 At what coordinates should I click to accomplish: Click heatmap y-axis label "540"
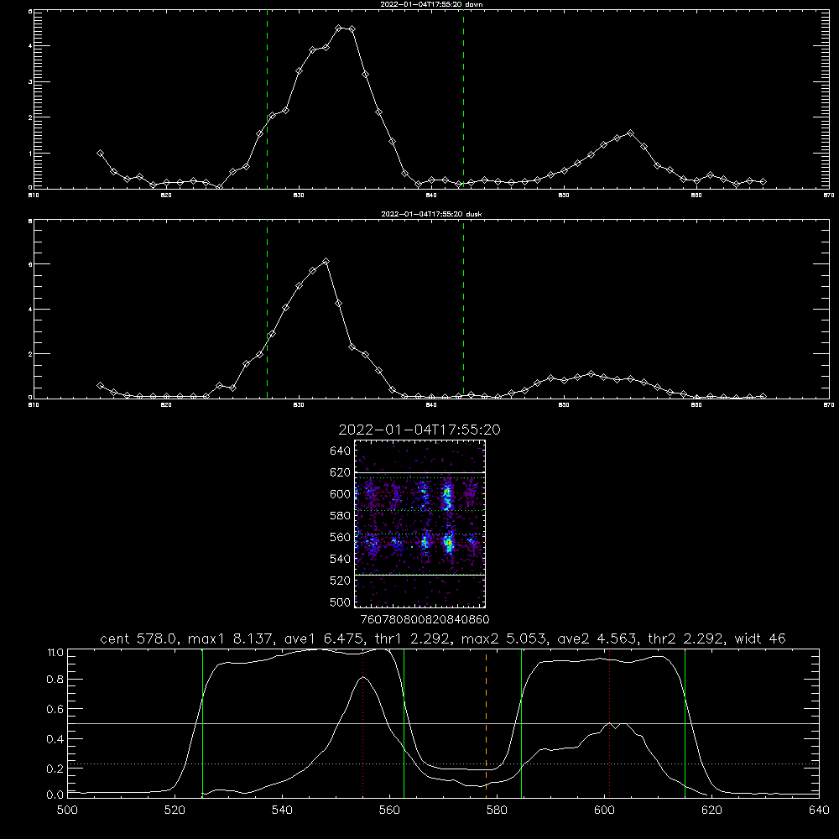[340, 559]
